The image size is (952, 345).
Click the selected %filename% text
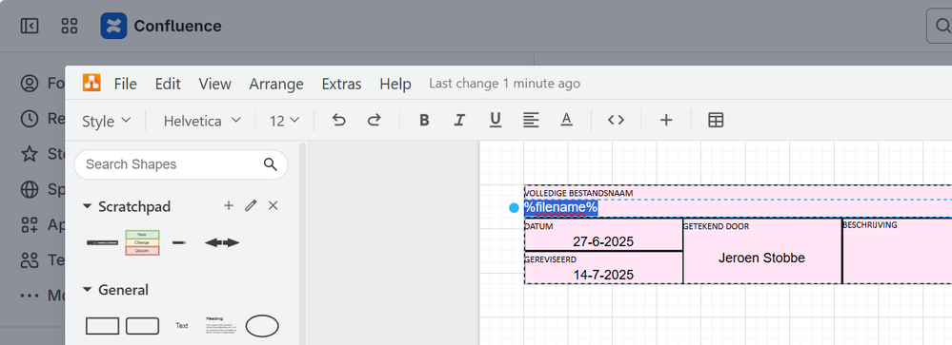click(561, 207)
